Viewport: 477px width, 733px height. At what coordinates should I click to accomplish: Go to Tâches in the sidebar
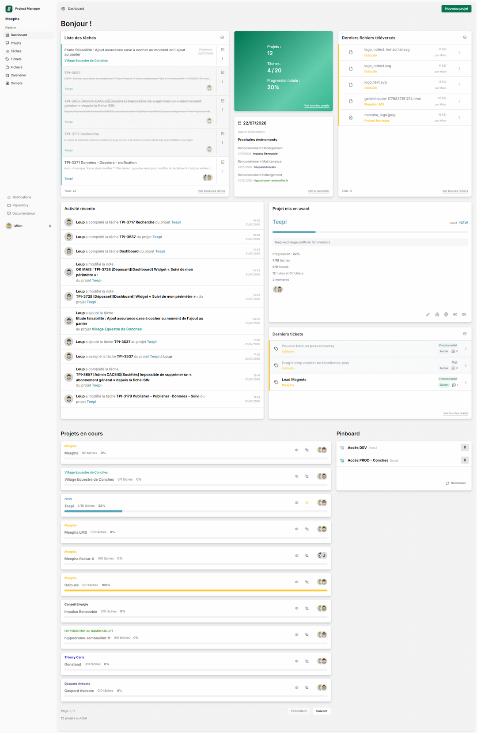[x=29, y=51]
